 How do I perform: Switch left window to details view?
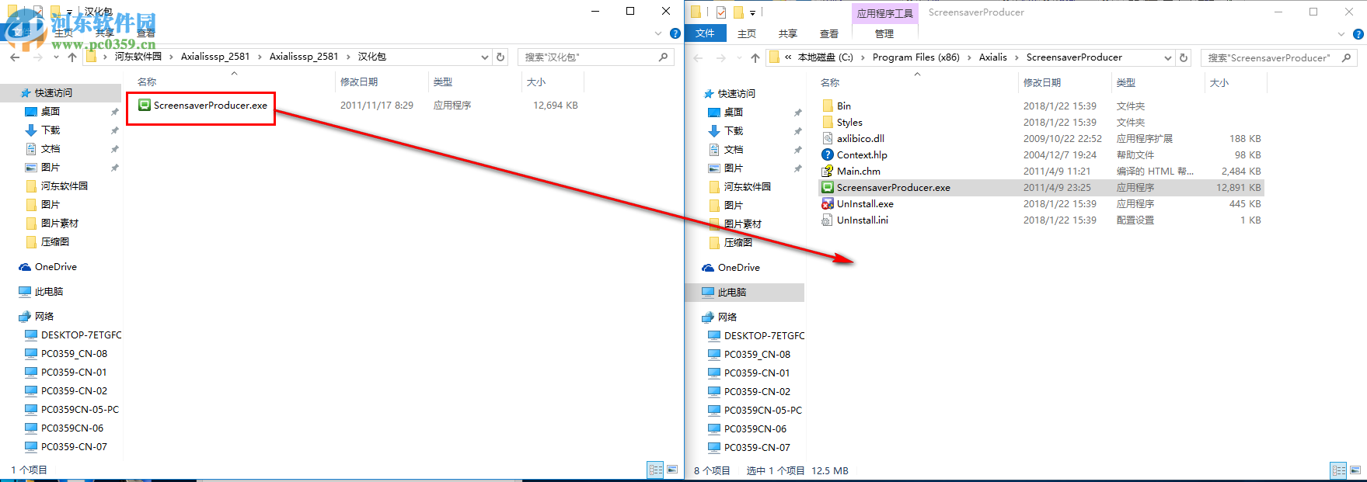tap(655, 470)
